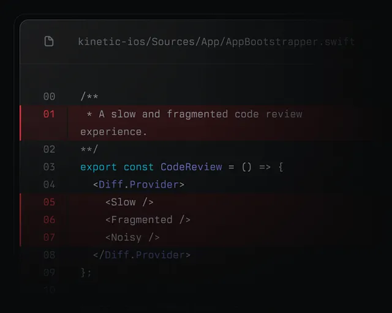Click red line number 06
The width and height of the screenshot is (392, 313).
tap(49, 219)
